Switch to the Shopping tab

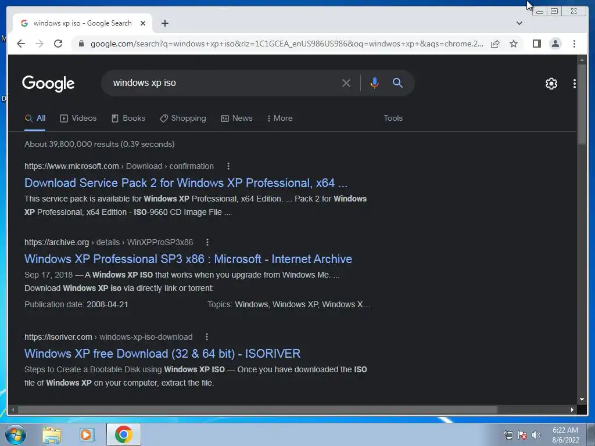pos(183,118)
